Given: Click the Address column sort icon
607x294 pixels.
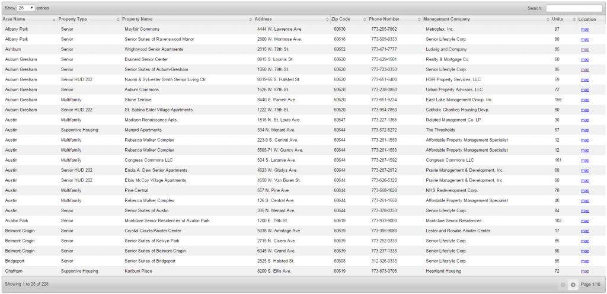Looking at the screenshot, I should [x=327, y=20].
